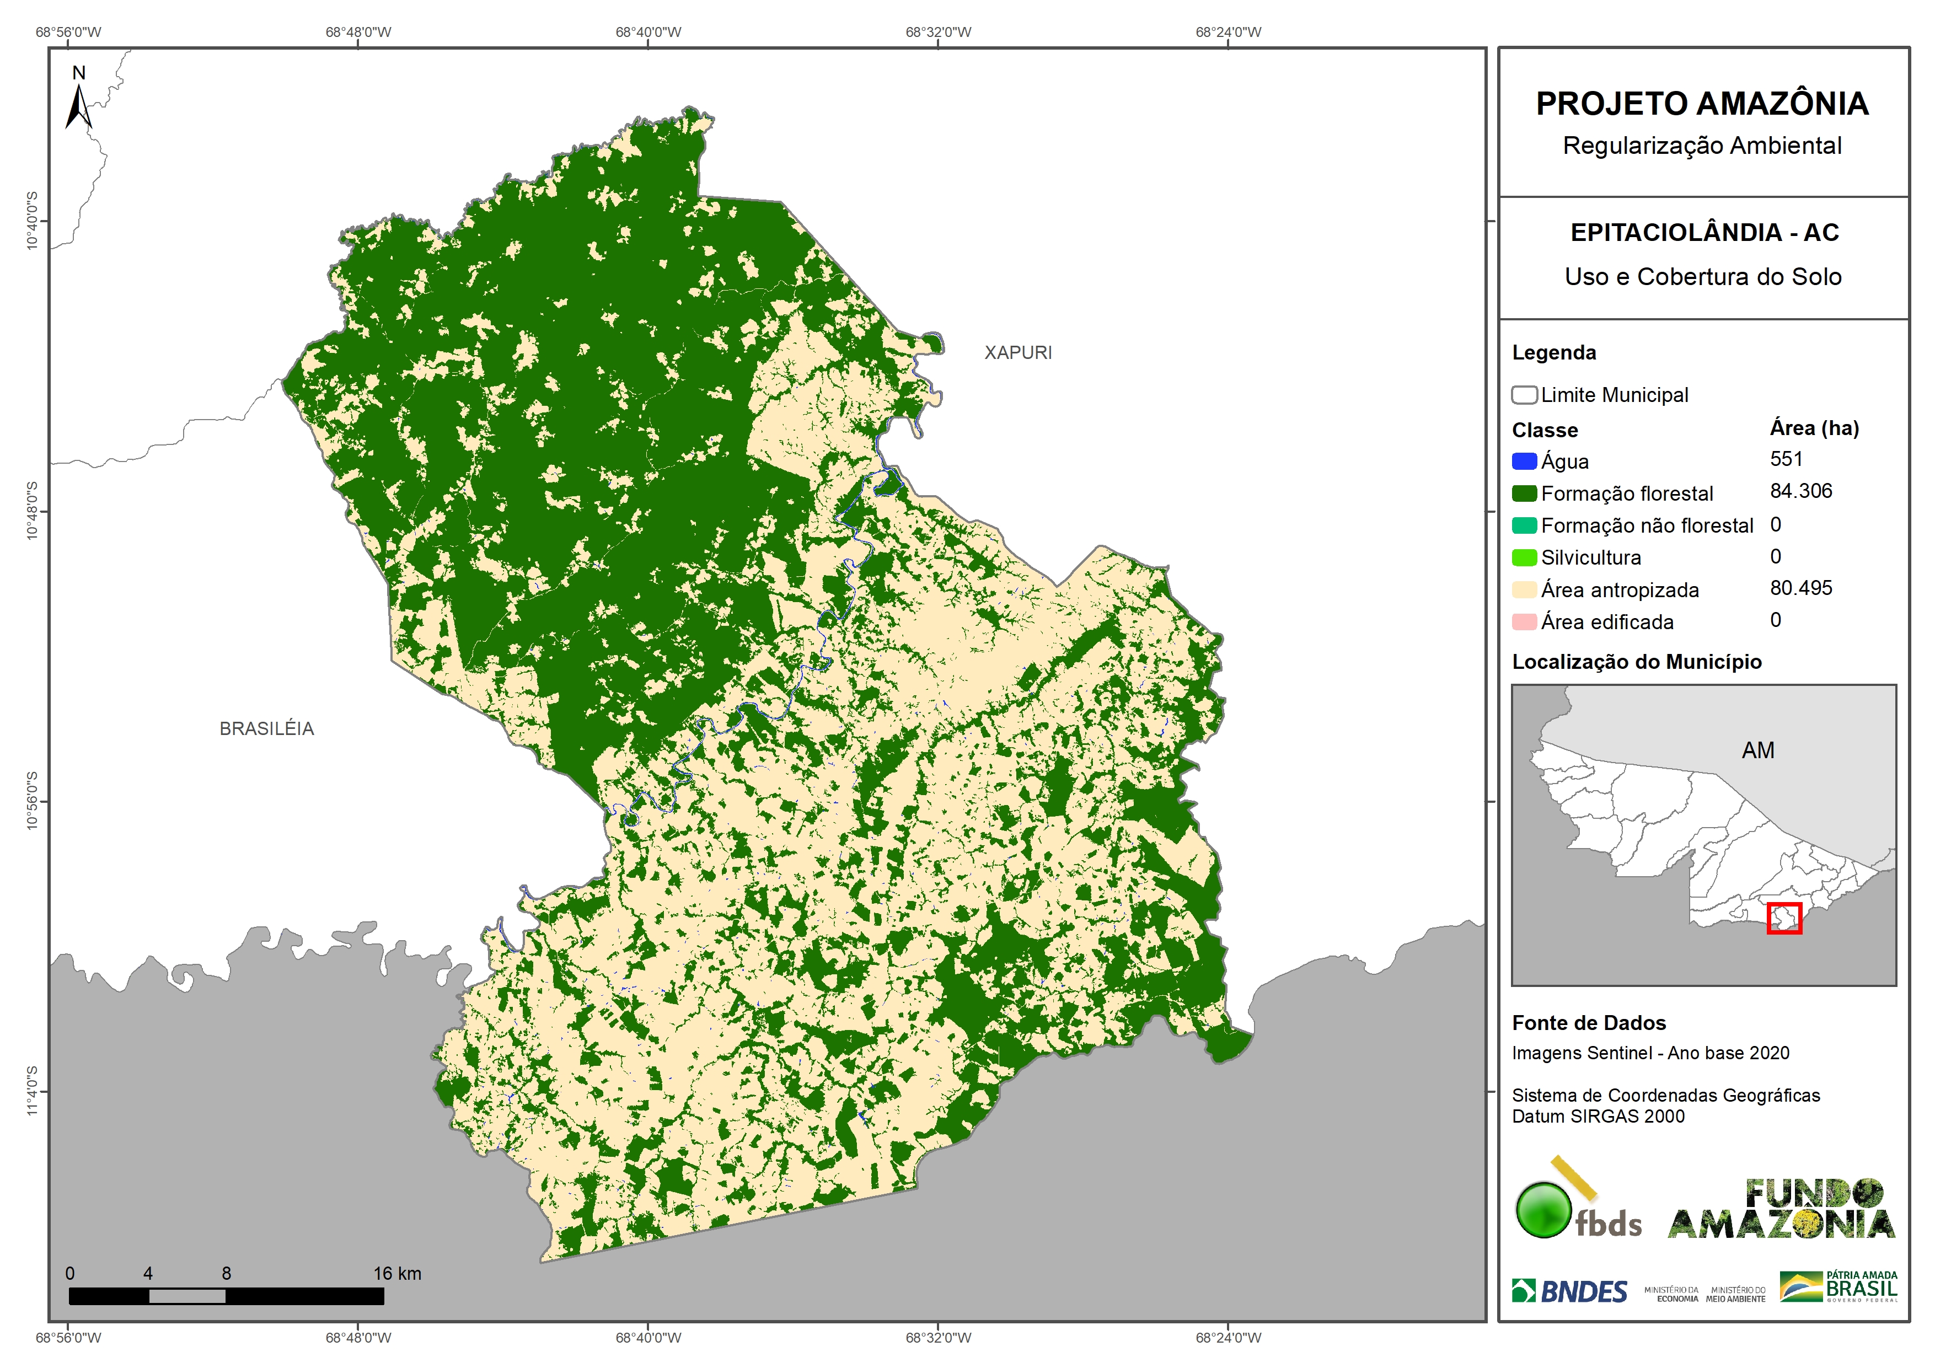Click the north arrow compass icon

pyautogui.click(x=78, y=106)
